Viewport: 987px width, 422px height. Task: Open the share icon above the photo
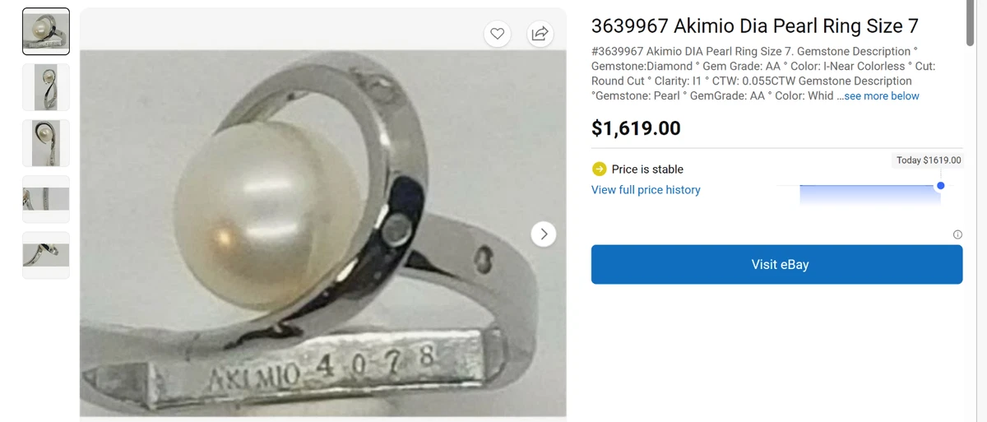point(540,34)
